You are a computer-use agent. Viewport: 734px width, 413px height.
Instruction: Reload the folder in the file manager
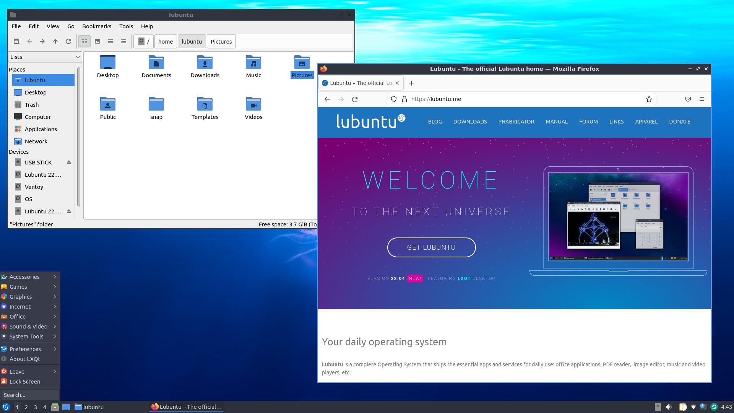(x=68, y=41)
